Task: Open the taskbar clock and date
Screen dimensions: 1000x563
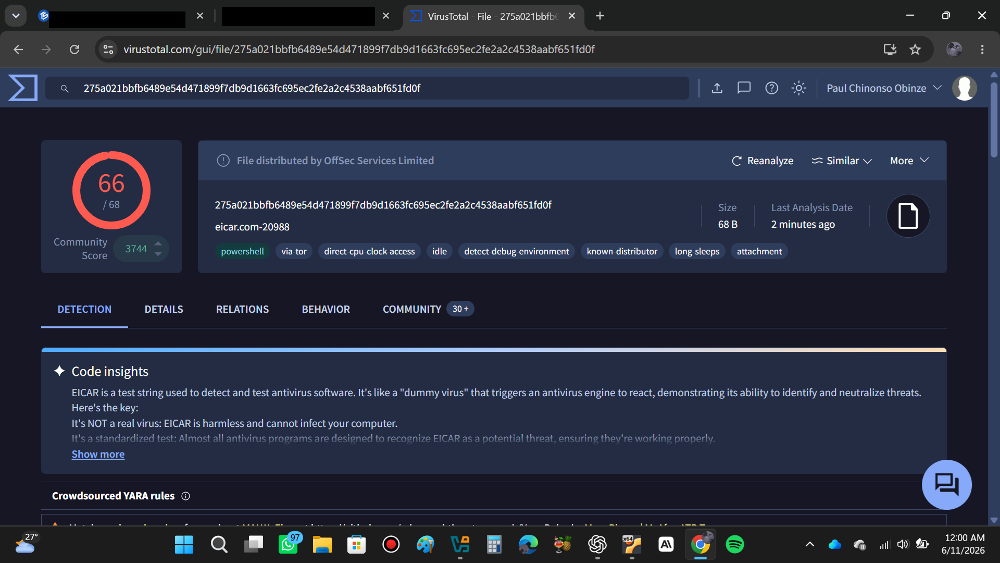Action: [x=964, y=544]
